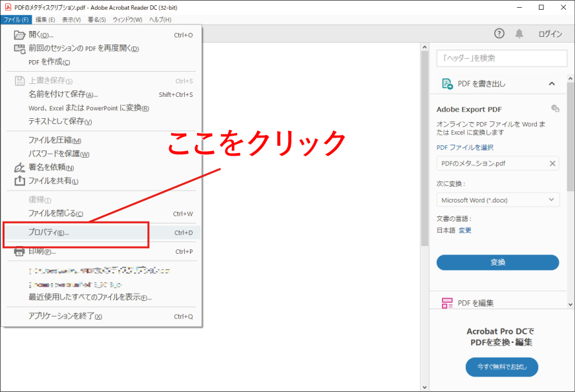Viewport: 575px width, 392px height.
Task: Click the copy icon beside Adobe Export PDF
Action: click(x=554, y=108)
